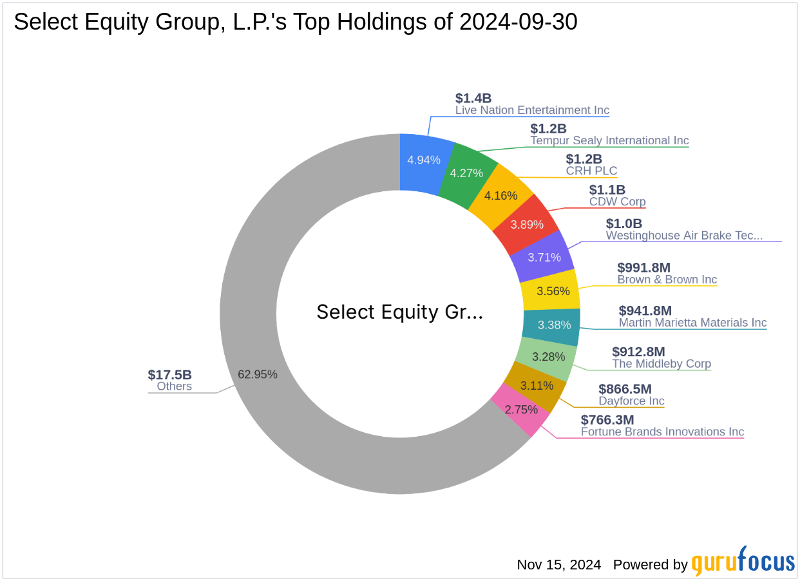The width and height of the screenshot is (800, 581).
Task: Open the Live Nation Entertainment Inc label
Action: [531, 110]
